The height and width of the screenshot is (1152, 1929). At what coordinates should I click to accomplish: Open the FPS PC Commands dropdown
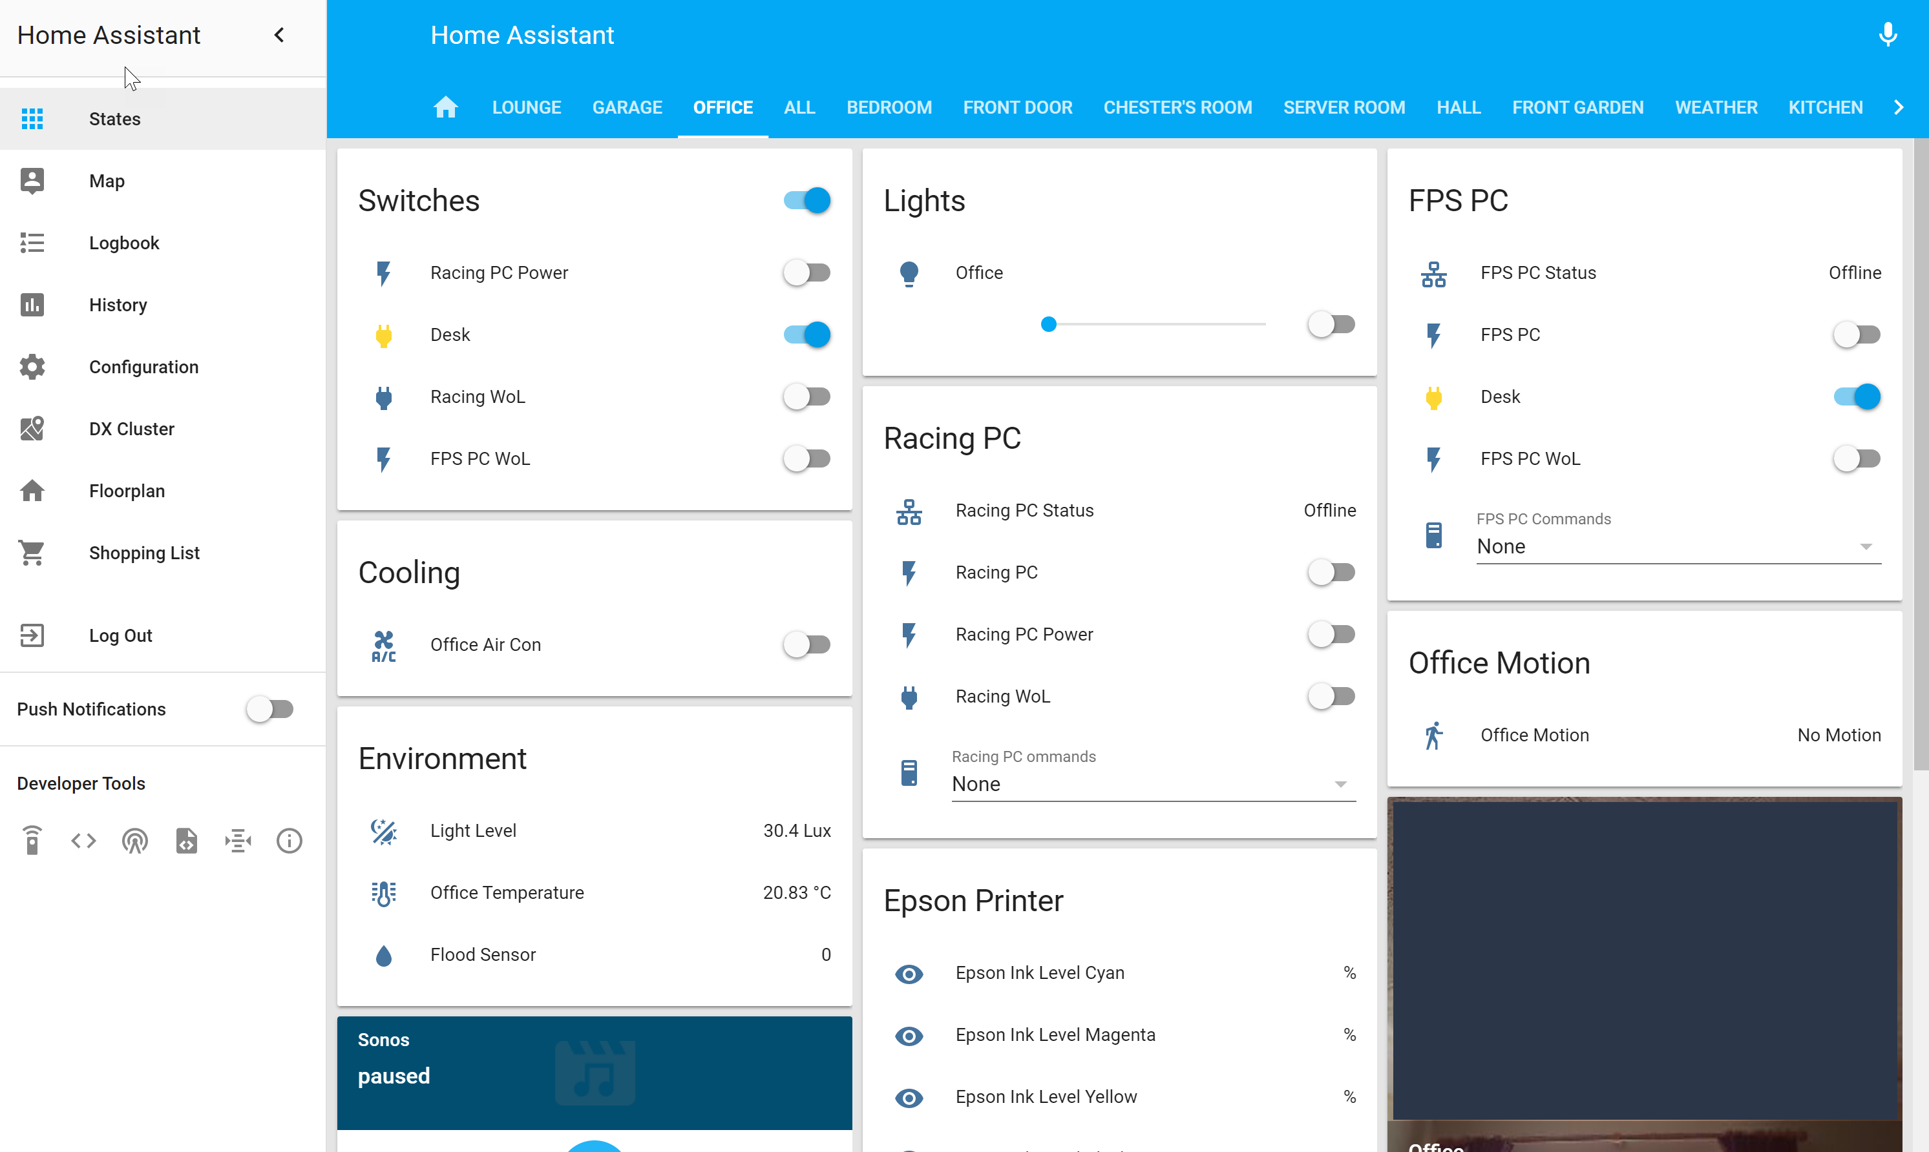[1678, 546]
